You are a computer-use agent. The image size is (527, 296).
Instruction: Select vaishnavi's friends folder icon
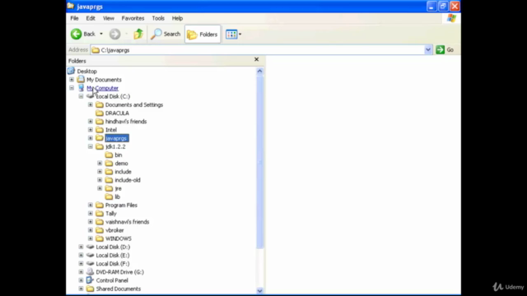[x=100, y=222]
